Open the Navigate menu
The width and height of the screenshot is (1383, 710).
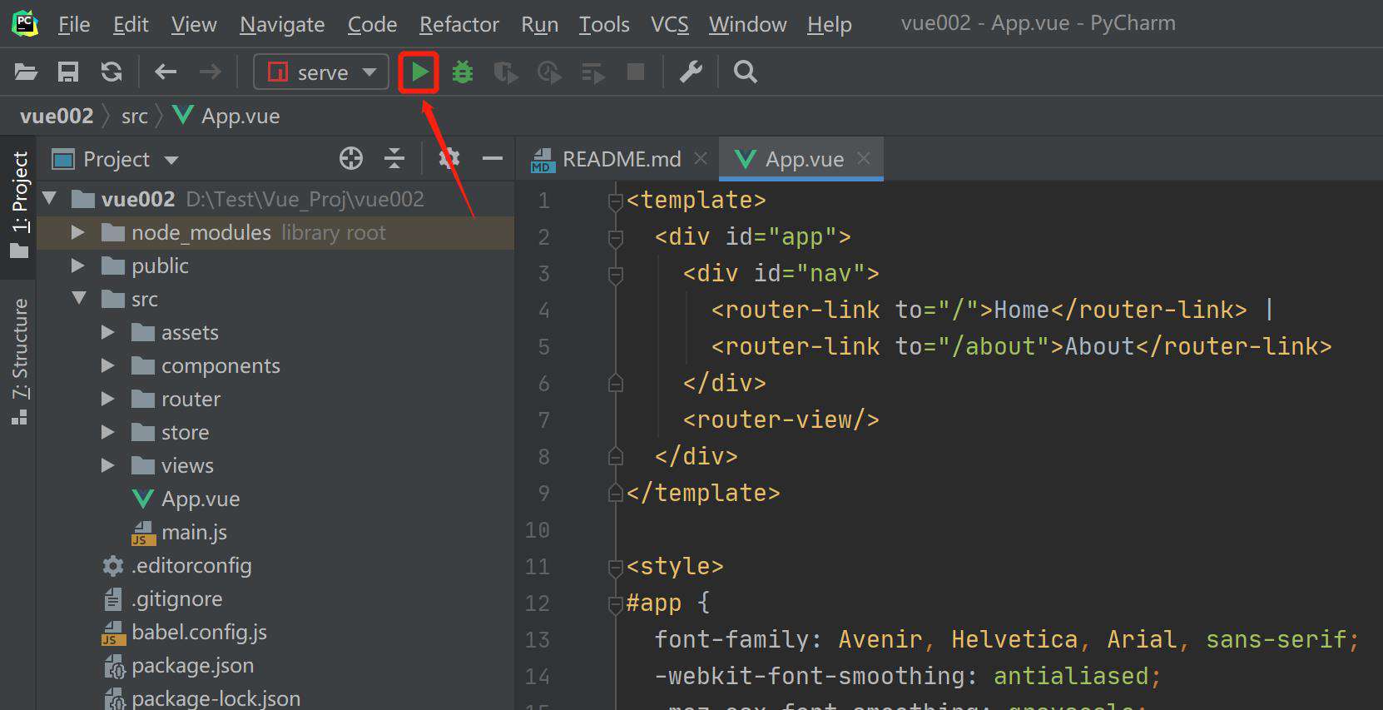point(282,24)
